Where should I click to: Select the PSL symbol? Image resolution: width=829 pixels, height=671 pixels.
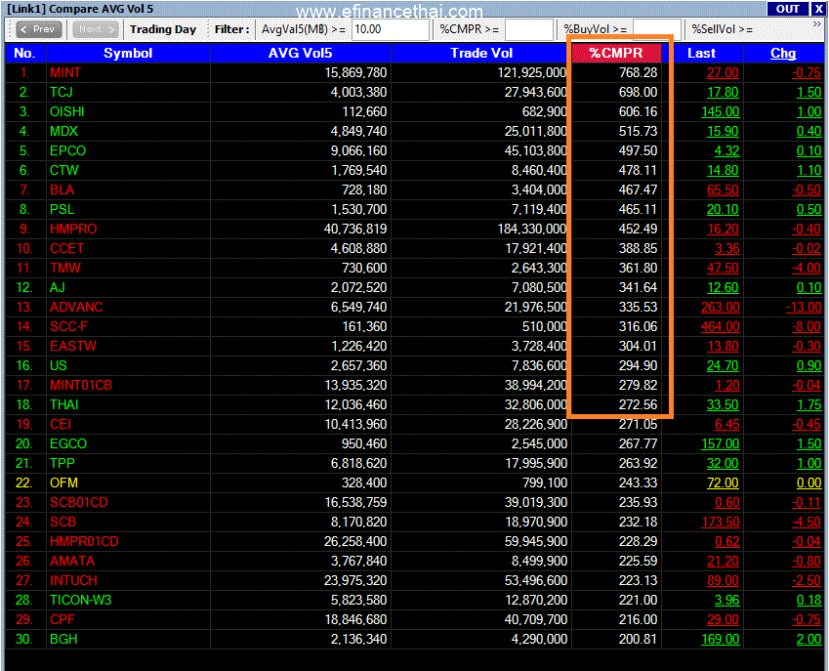(x=62, y=209)
